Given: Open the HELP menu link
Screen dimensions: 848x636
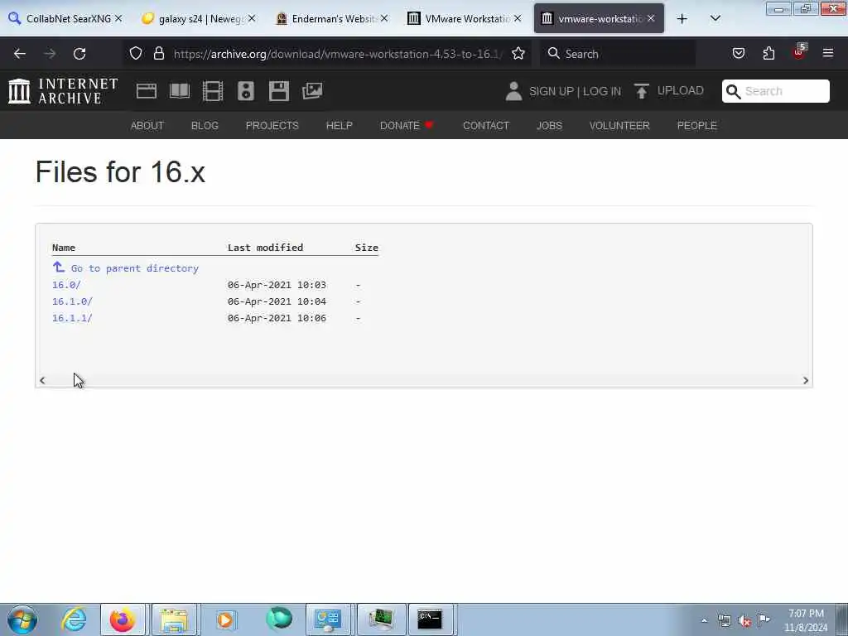Looking at the screenshot, I should 339,126.
